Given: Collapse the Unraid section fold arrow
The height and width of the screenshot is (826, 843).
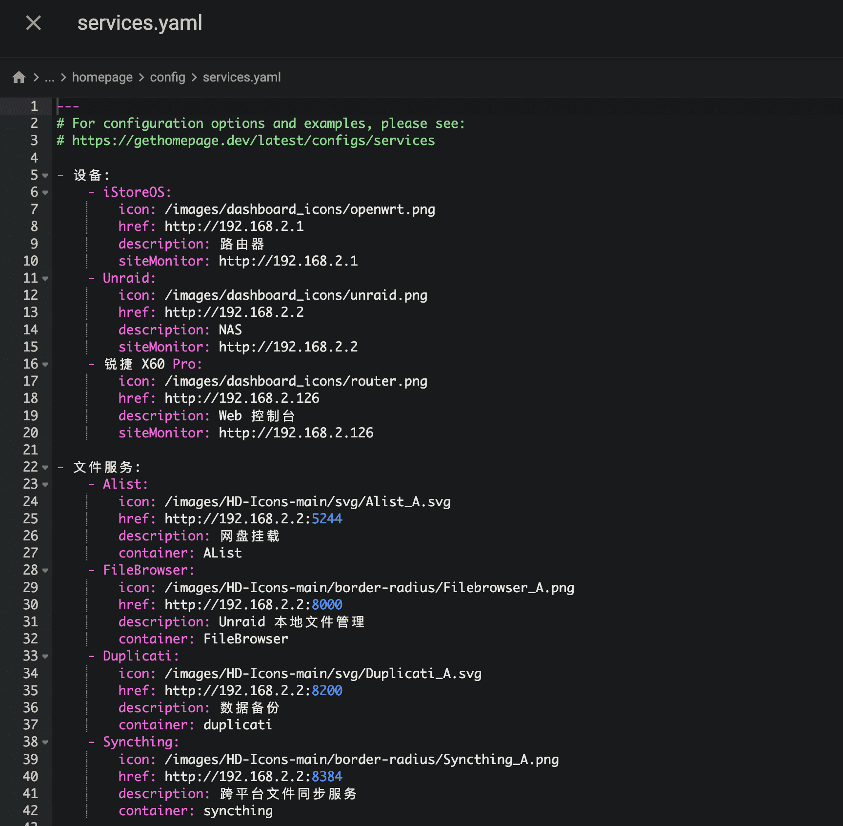Looking at the screenshot, I should point(45,278).
